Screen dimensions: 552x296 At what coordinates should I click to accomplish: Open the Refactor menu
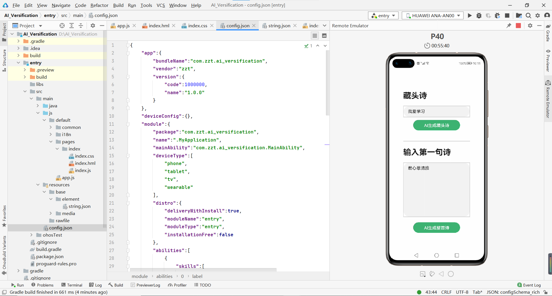[99, 5]
